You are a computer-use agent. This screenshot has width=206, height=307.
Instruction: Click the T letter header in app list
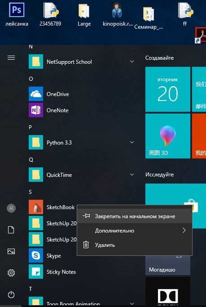31,289
